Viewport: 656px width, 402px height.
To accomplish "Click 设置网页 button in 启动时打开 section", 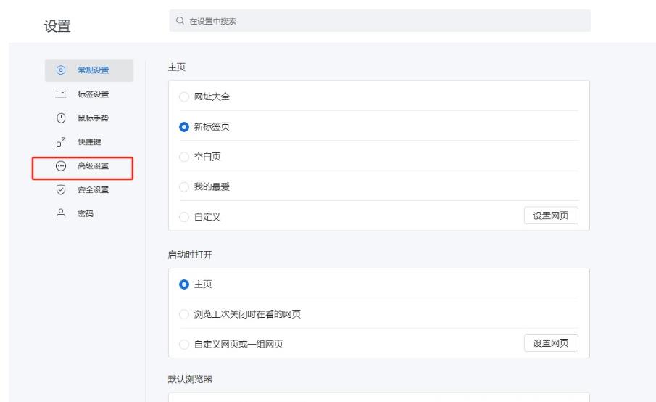I will coord(551,343).
